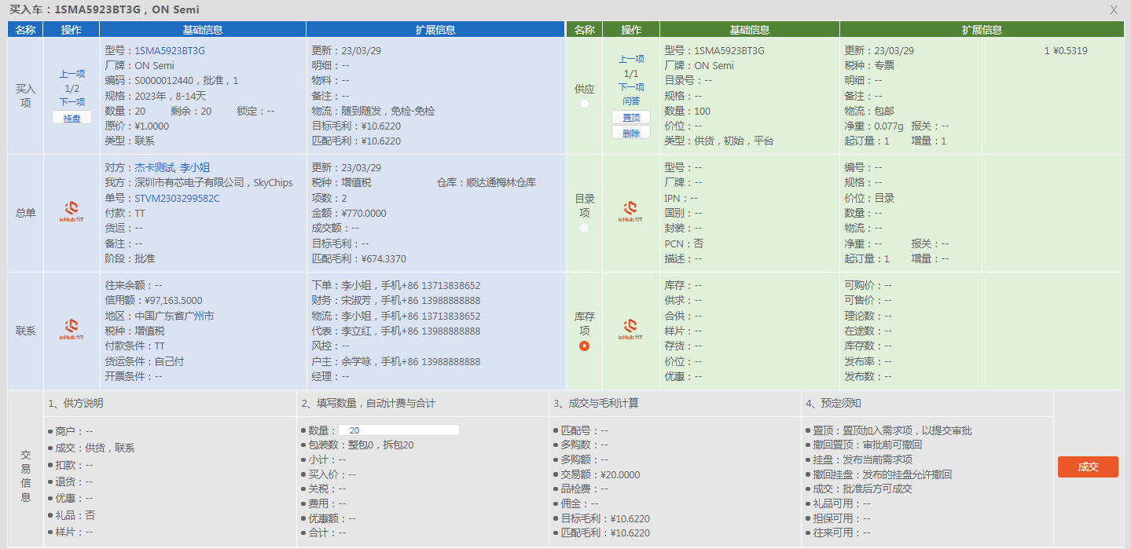Click the icHub logo in the 联系 row
This screenshot has height=549, width=1131.
72,330
